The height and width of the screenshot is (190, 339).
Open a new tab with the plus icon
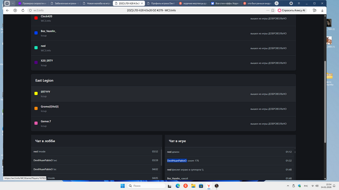tap(277, 3)
